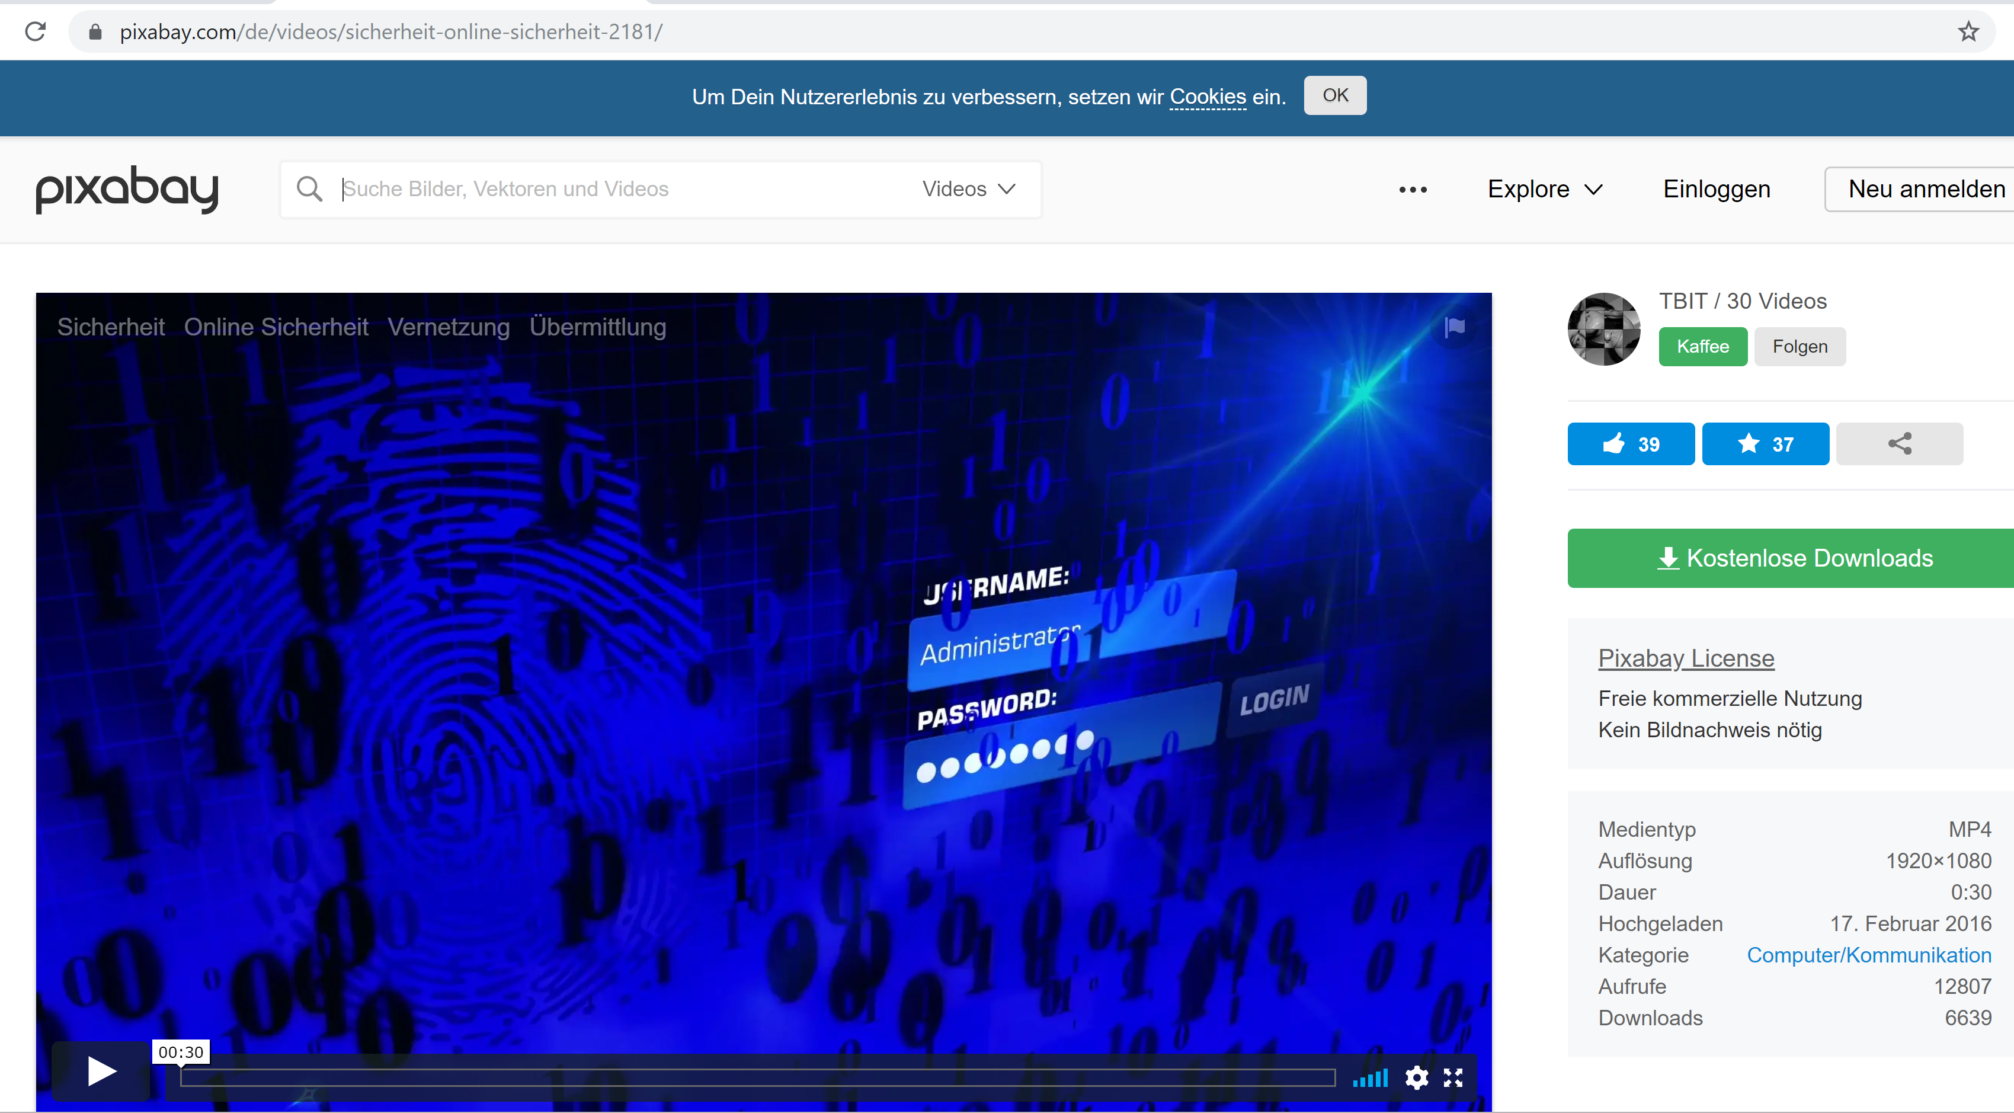Expand the Explore menu
2014x1113 pixels.
[x=1545, y=188]
